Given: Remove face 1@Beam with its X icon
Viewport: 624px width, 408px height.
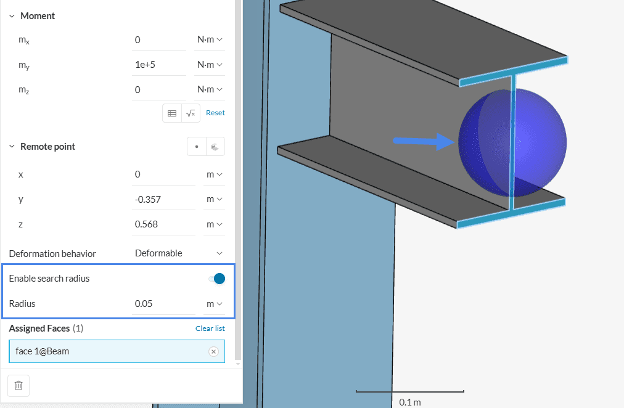Looking at the screenshot, I should point(213,351).
